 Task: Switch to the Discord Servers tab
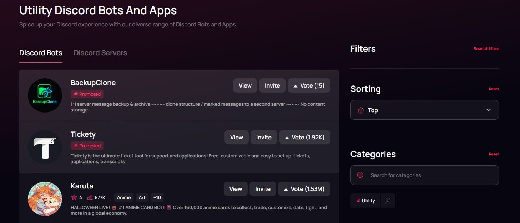point(100,52)
